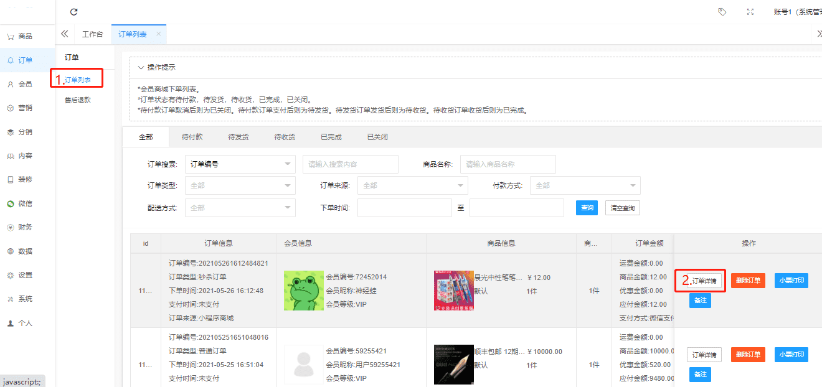Click the blue 查询 button
The width and height of the screenshot is (822, 387).
(587, 208)
